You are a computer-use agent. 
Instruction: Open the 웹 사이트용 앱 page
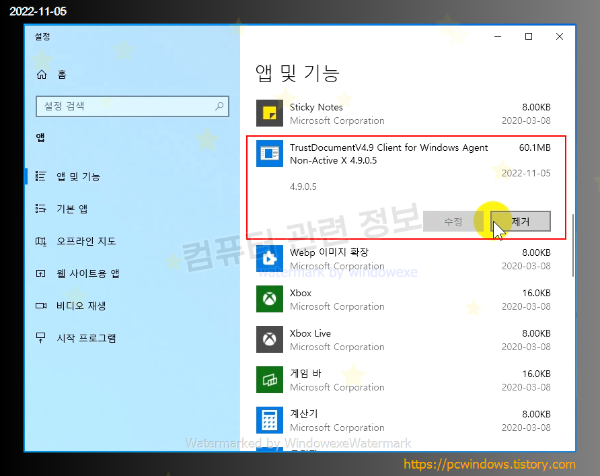pyautogui.click(x=132, y=273)
